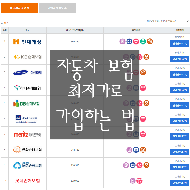Click green connected-car icon in 현대해상 row
The width and height of the screenshot is (190, 190).
click(143, 41)
